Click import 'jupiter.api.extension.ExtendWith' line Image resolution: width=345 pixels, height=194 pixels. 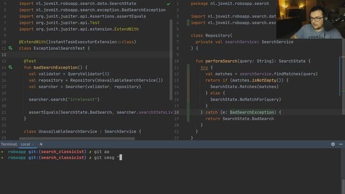(x=79, y=29)
